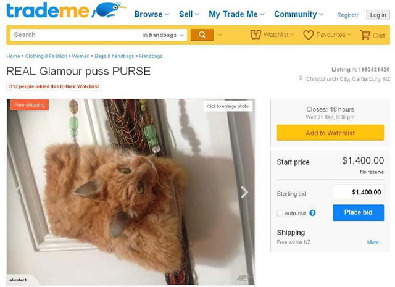Click the Log in button
Image resolution: width=395 pixels, height=287 pixels.
(378, 15)
